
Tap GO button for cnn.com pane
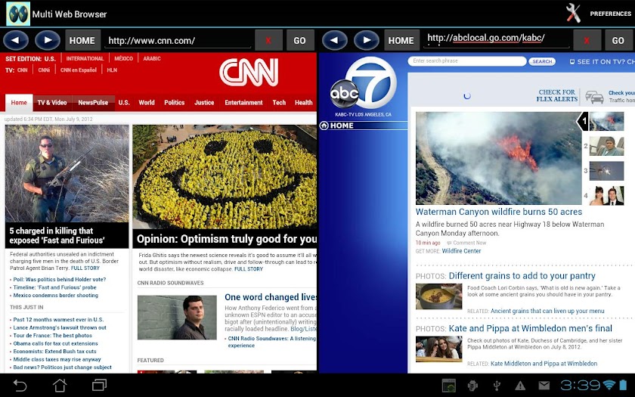point(299,41)
